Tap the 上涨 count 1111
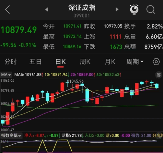The image size is (163, 153). click(x=116, y=37)
